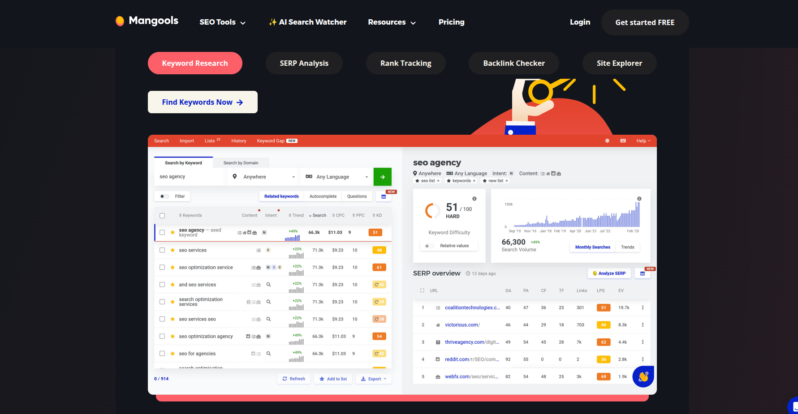The height and width of the screenshot is (414, 798).
Task: Click the info icon on Keyword Difficulty card
Action: [474, 199]
